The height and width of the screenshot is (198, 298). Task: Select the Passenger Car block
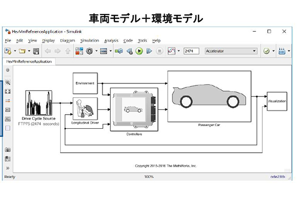click(209, 96)
